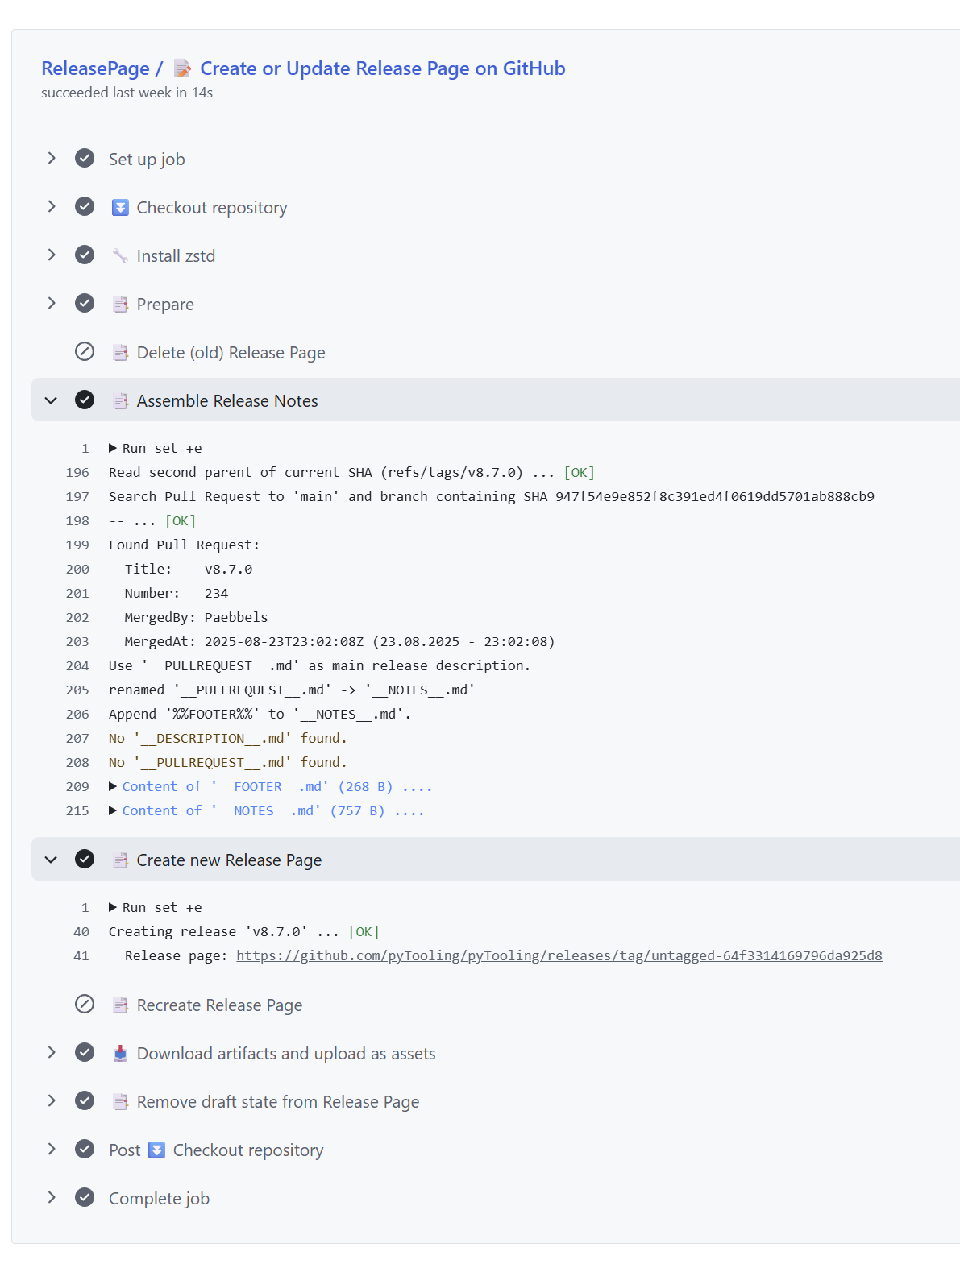Expand the Set up job step
The width and height of the screenshot is (960, 1264).
tap(52, 159)
